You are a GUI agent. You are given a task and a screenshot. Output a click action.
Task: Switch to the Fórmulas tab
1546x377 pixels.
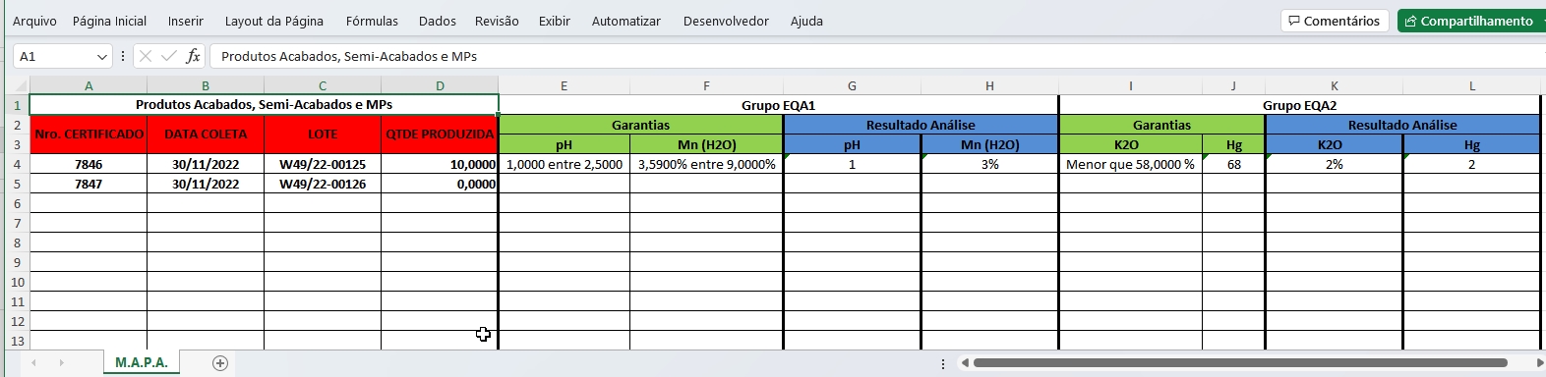point(372,21)
